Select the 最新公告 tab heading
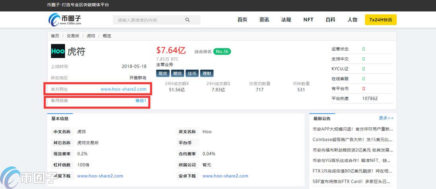 pyautogui.click(x=322, y=119)
